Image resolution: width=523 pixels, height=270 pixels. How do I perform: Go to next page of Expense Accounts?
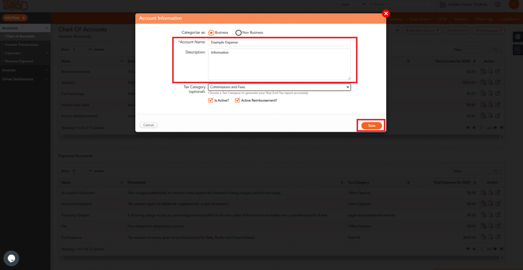click(x=495, y=249)
